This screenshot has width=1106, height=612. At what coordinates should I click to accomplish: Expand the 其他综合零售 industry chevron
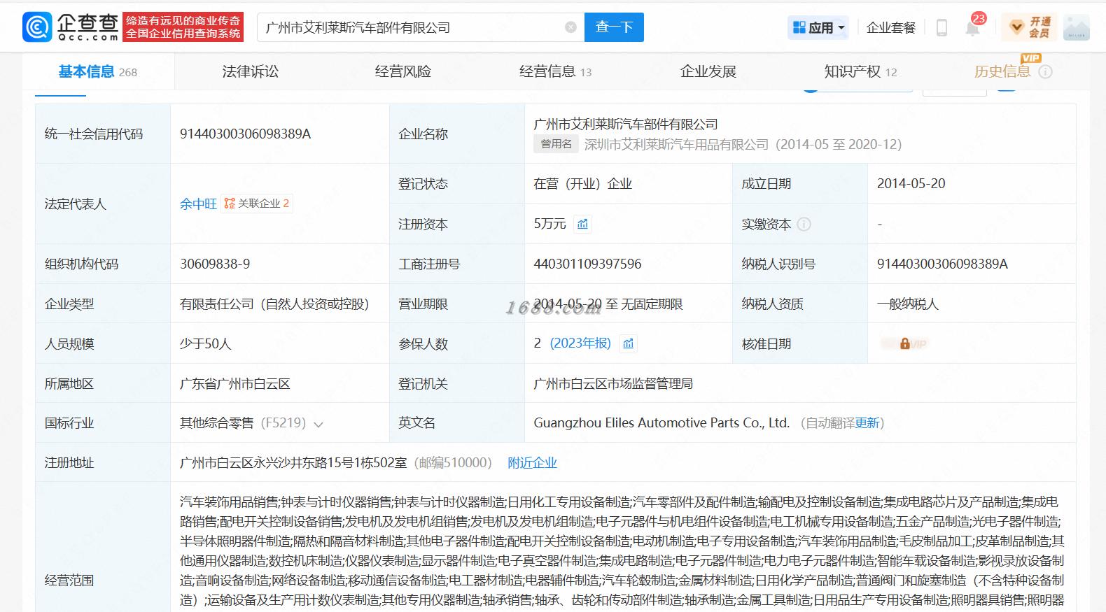click(x=318, y=424)
